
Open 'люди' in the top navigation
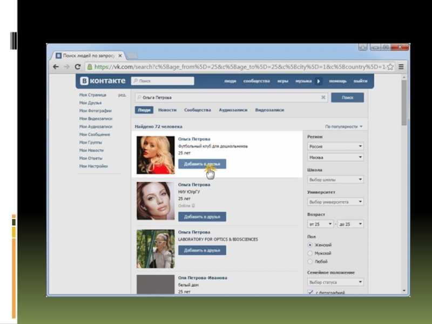click(230, 81)
